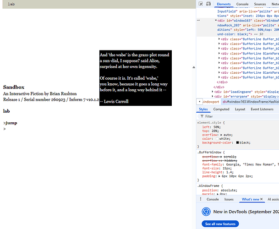This screenshot has height=229, width=279.
Task: Click the scroll-up arrow beside the game text
Action: pyautogui.click(x=194, y=67)
